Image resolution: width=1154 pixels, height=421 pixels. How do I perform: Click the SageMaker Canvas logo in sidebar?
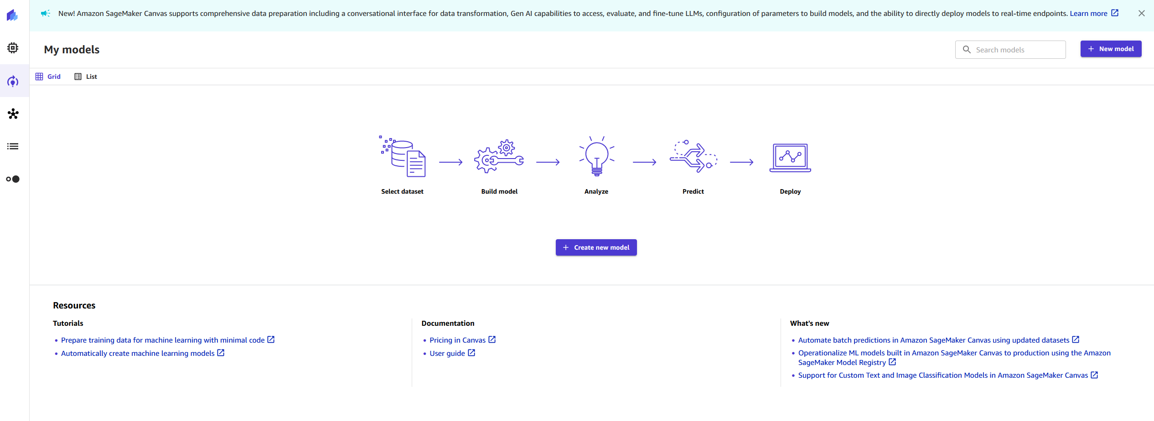[x=12, y=15]
